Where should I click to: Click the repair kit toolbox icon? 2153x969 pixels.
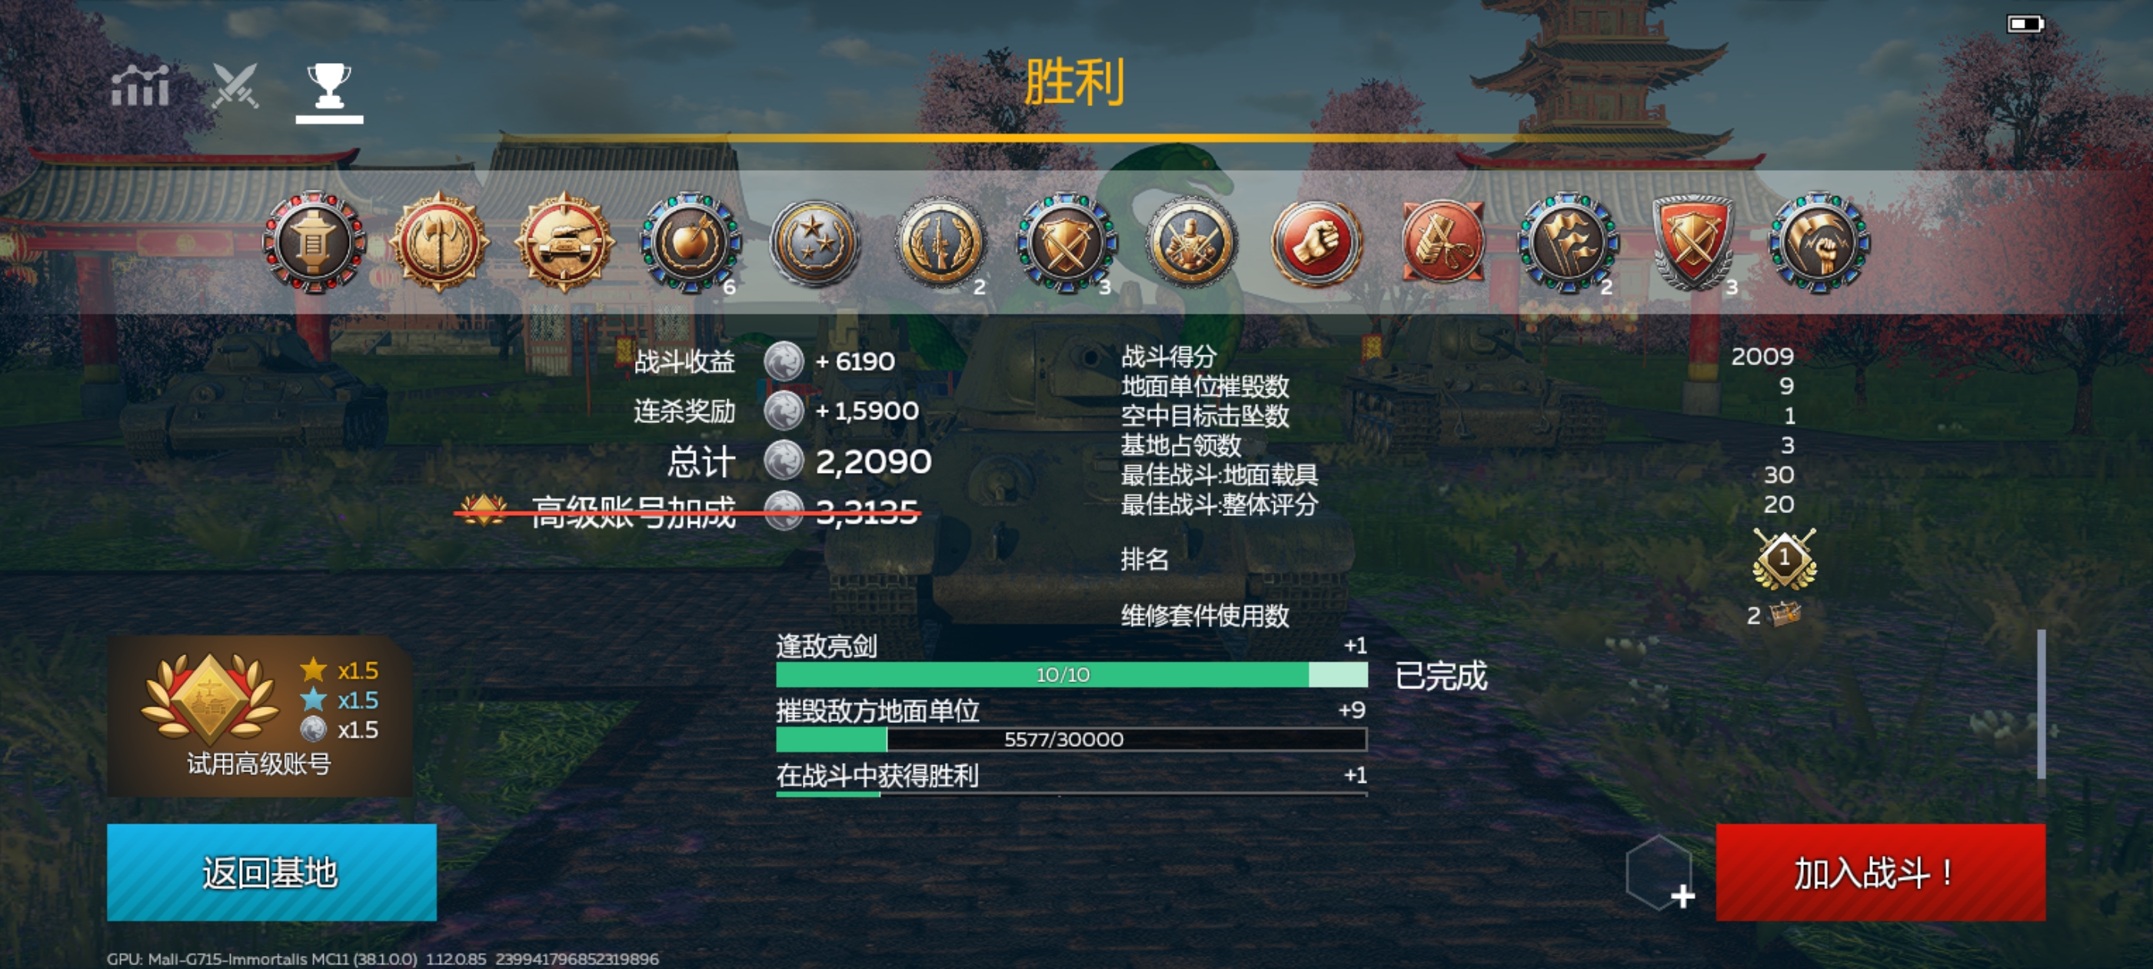pos(1785,614)
